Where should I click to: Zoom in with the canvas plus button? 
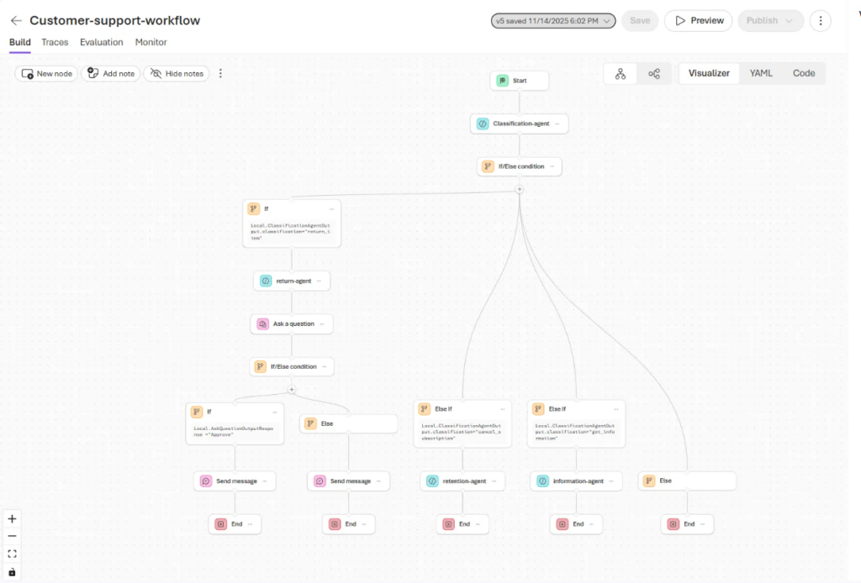[x=12, y=518]
